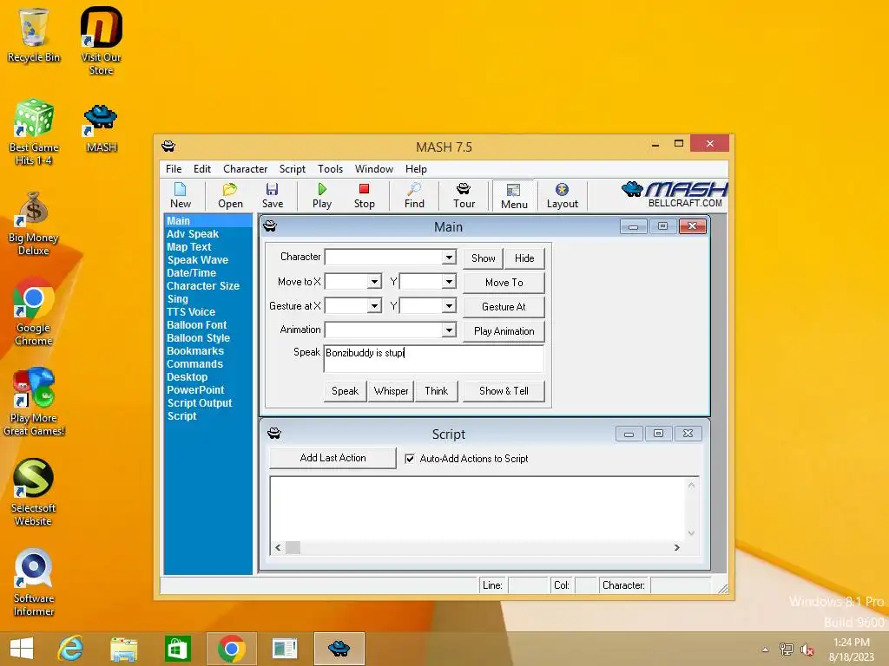Click the Move To button

(504, 283)
